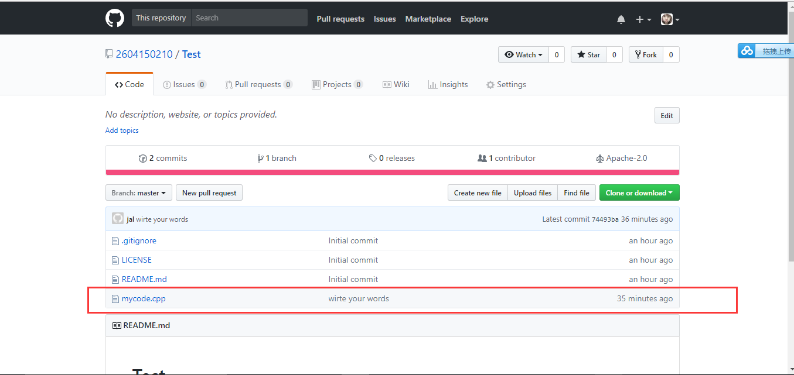Open the Projects tab
The width and height of the screenshot is (794, 375).
click(338, 84)
